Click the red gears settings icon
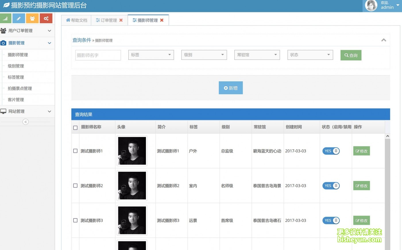Image resolution: width=402 pixels, height=250 pixels. (46, 18)
